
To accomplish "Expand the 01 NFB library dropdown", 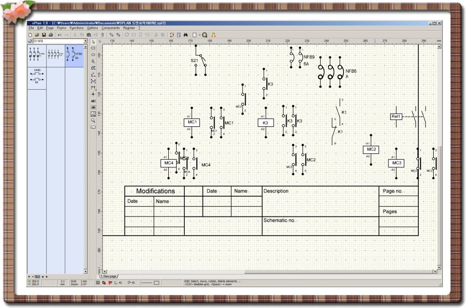I will click(86, 41).
